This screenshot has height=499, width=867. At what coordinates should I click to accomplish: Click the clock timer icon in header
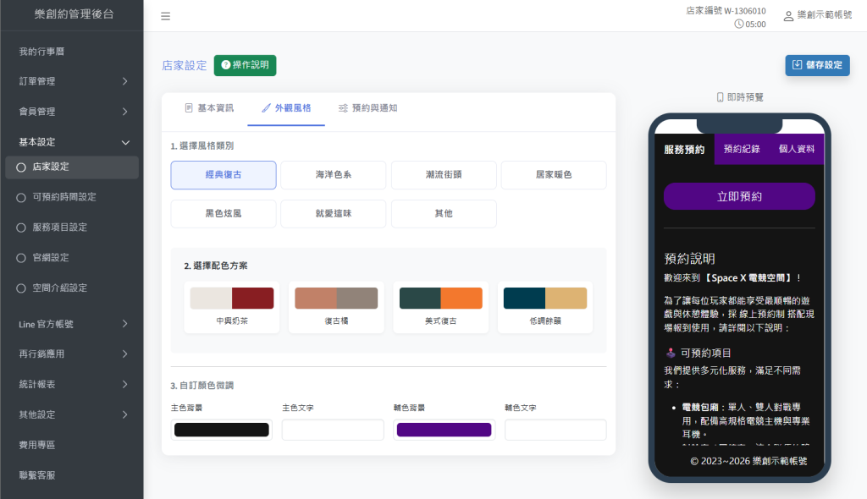pos(739,25)
